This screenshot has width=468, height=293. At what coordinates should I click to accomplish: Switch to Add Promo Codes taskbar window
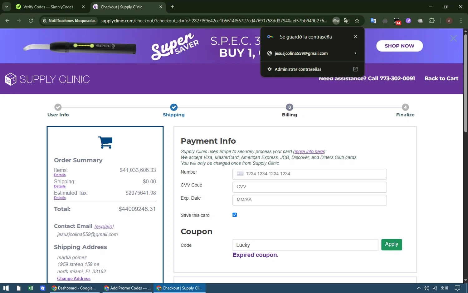pos(127,288)
